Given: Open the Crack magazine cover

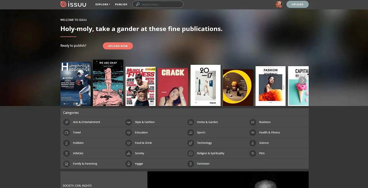Looking at the screenshot, I should (x=173, y=87).
